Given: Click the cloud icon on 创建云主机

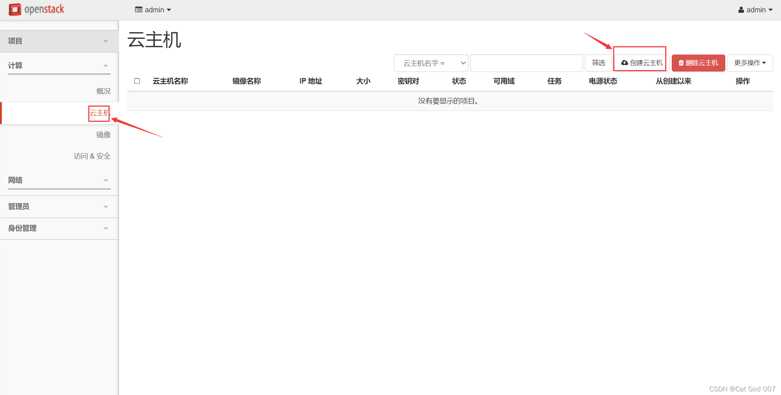Looking at the screenshot, I should coord(625,63).
